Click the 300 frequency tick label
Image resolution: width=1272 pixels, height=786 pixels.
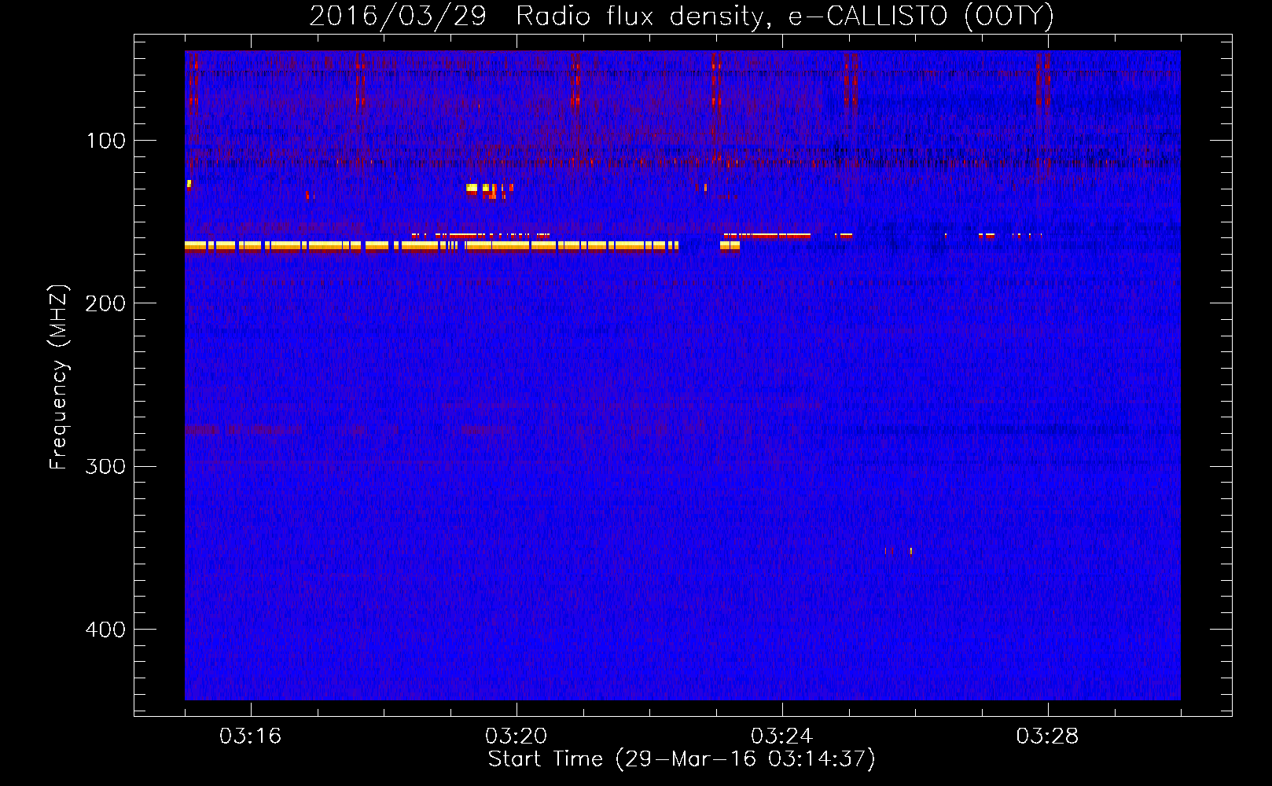point(105,467)
